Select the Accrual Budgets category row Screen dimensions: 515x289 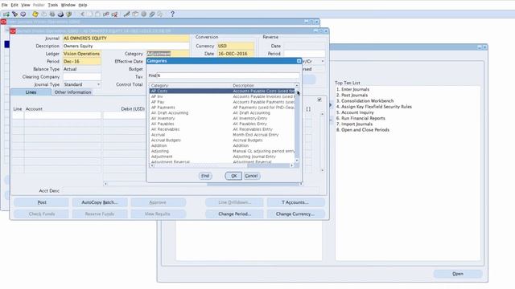tap(222, 140)
